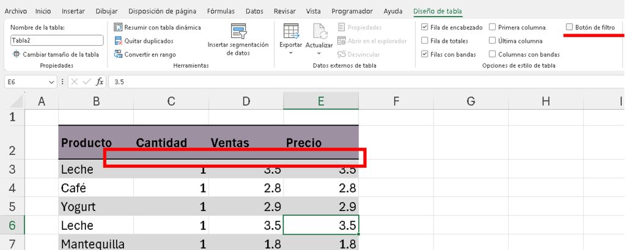Click the Exportar table icon
Viewport: 626px width, 250px height.
291,30
